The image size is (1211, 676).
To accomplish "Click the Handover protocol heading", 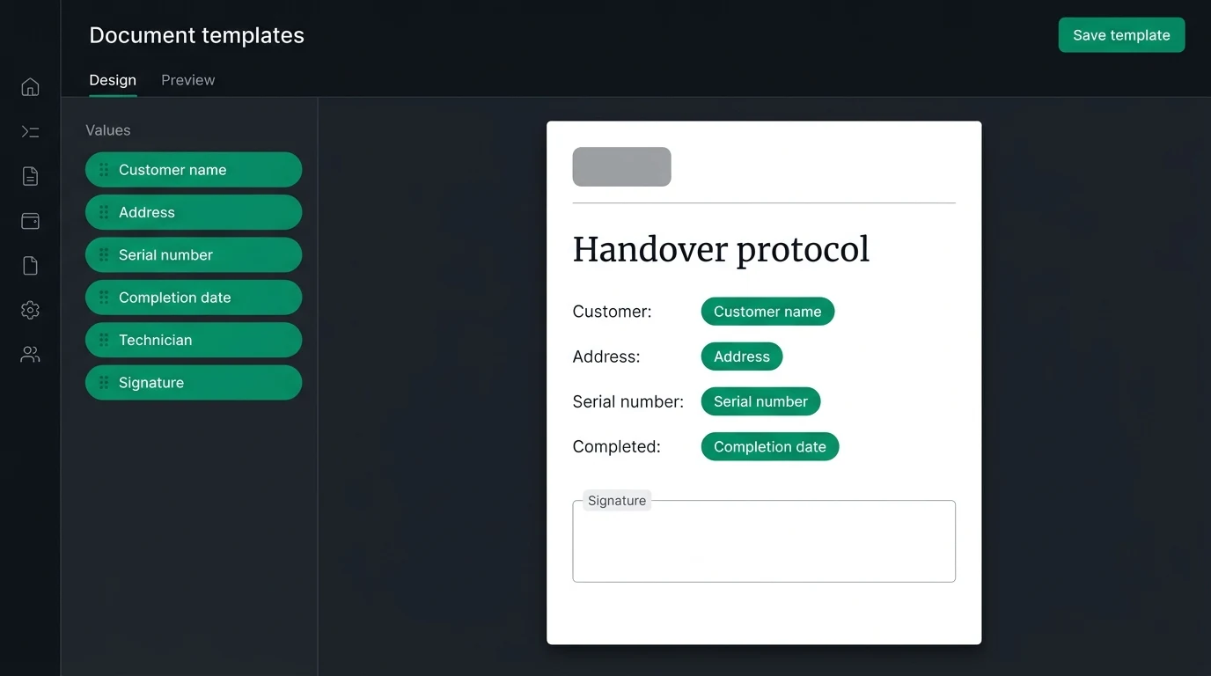I will (x=721, y=250).
